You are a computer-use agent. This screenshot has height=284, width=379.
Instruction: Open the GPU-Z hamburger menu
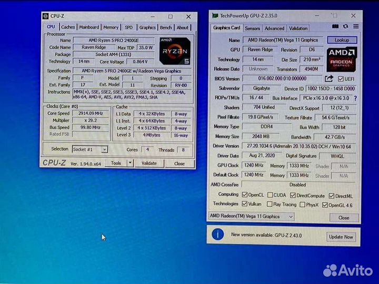[356, 26]
